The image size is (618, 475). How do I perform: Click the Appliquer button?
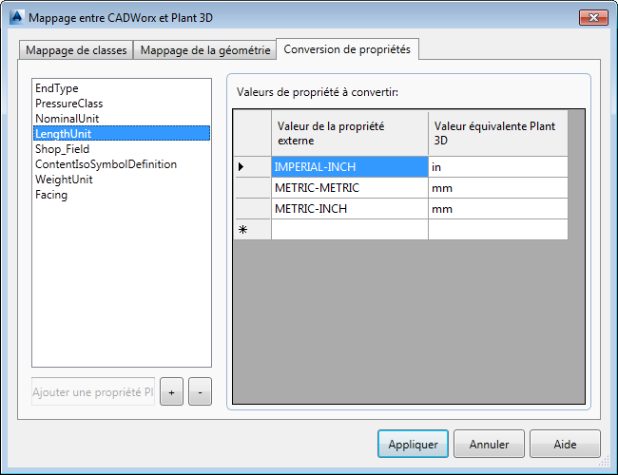413,444
